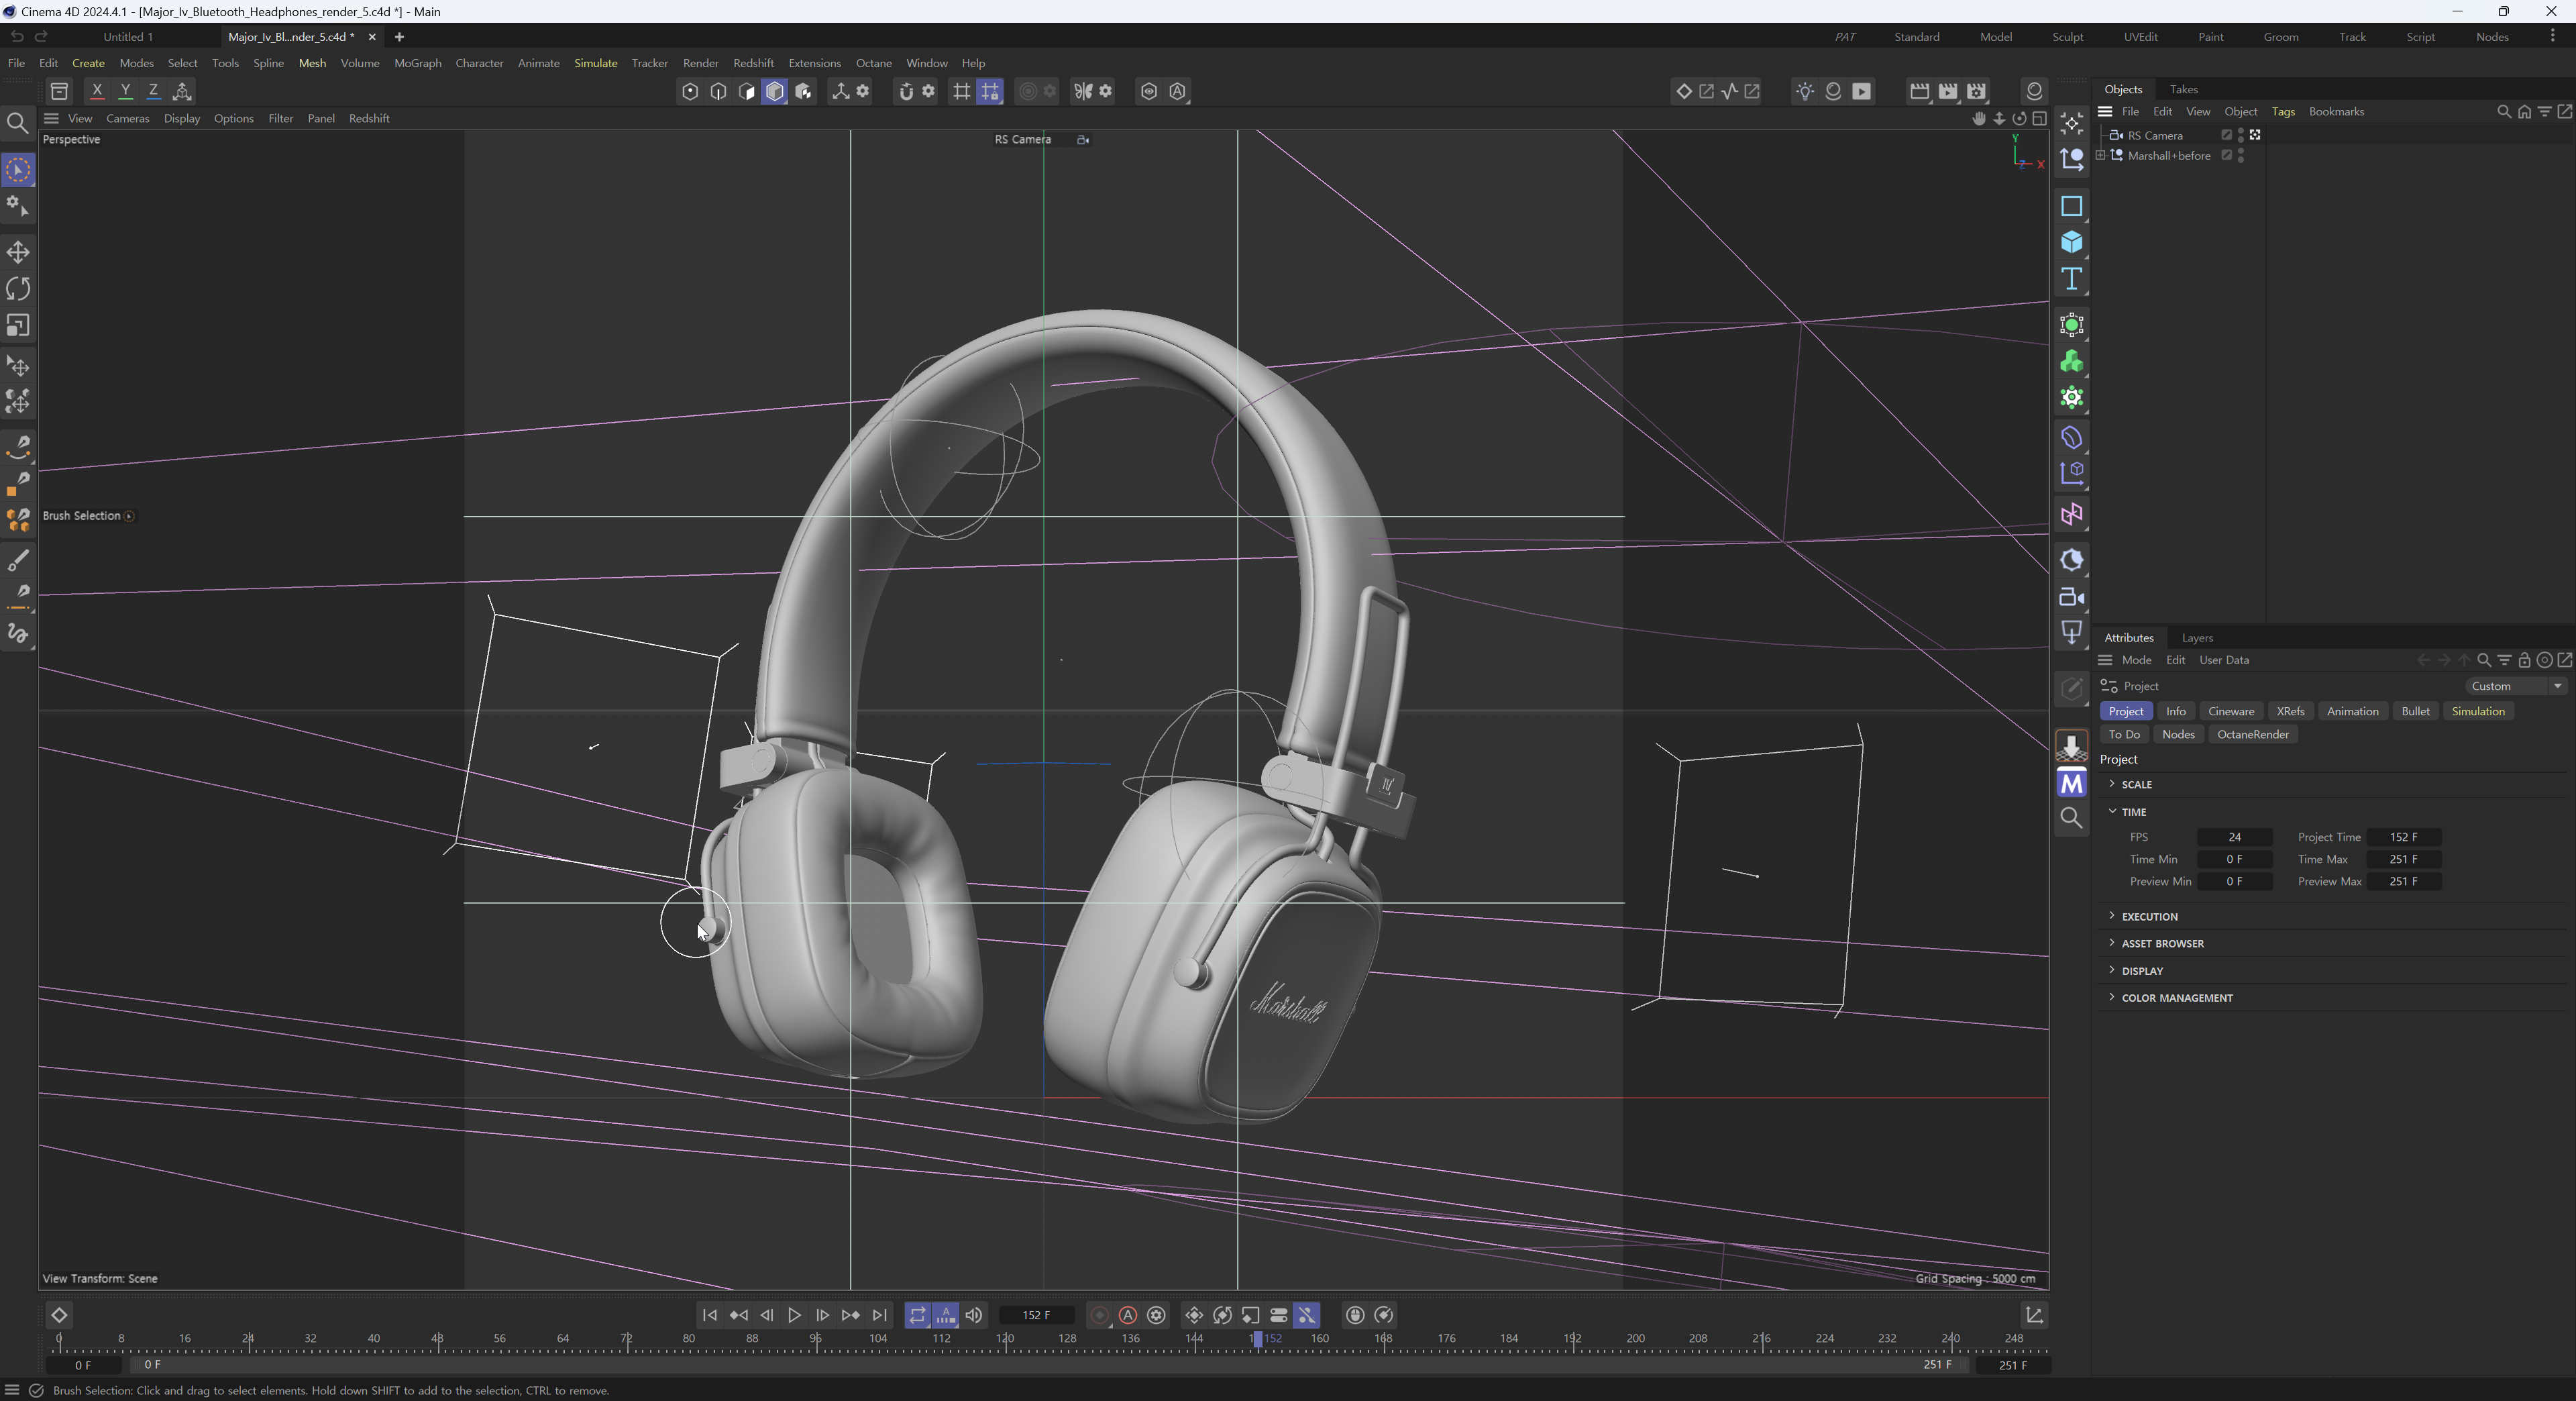Toggle Enable Snap icon
Viewport: 2576px width, 1401px height.
tap(906, 91)
